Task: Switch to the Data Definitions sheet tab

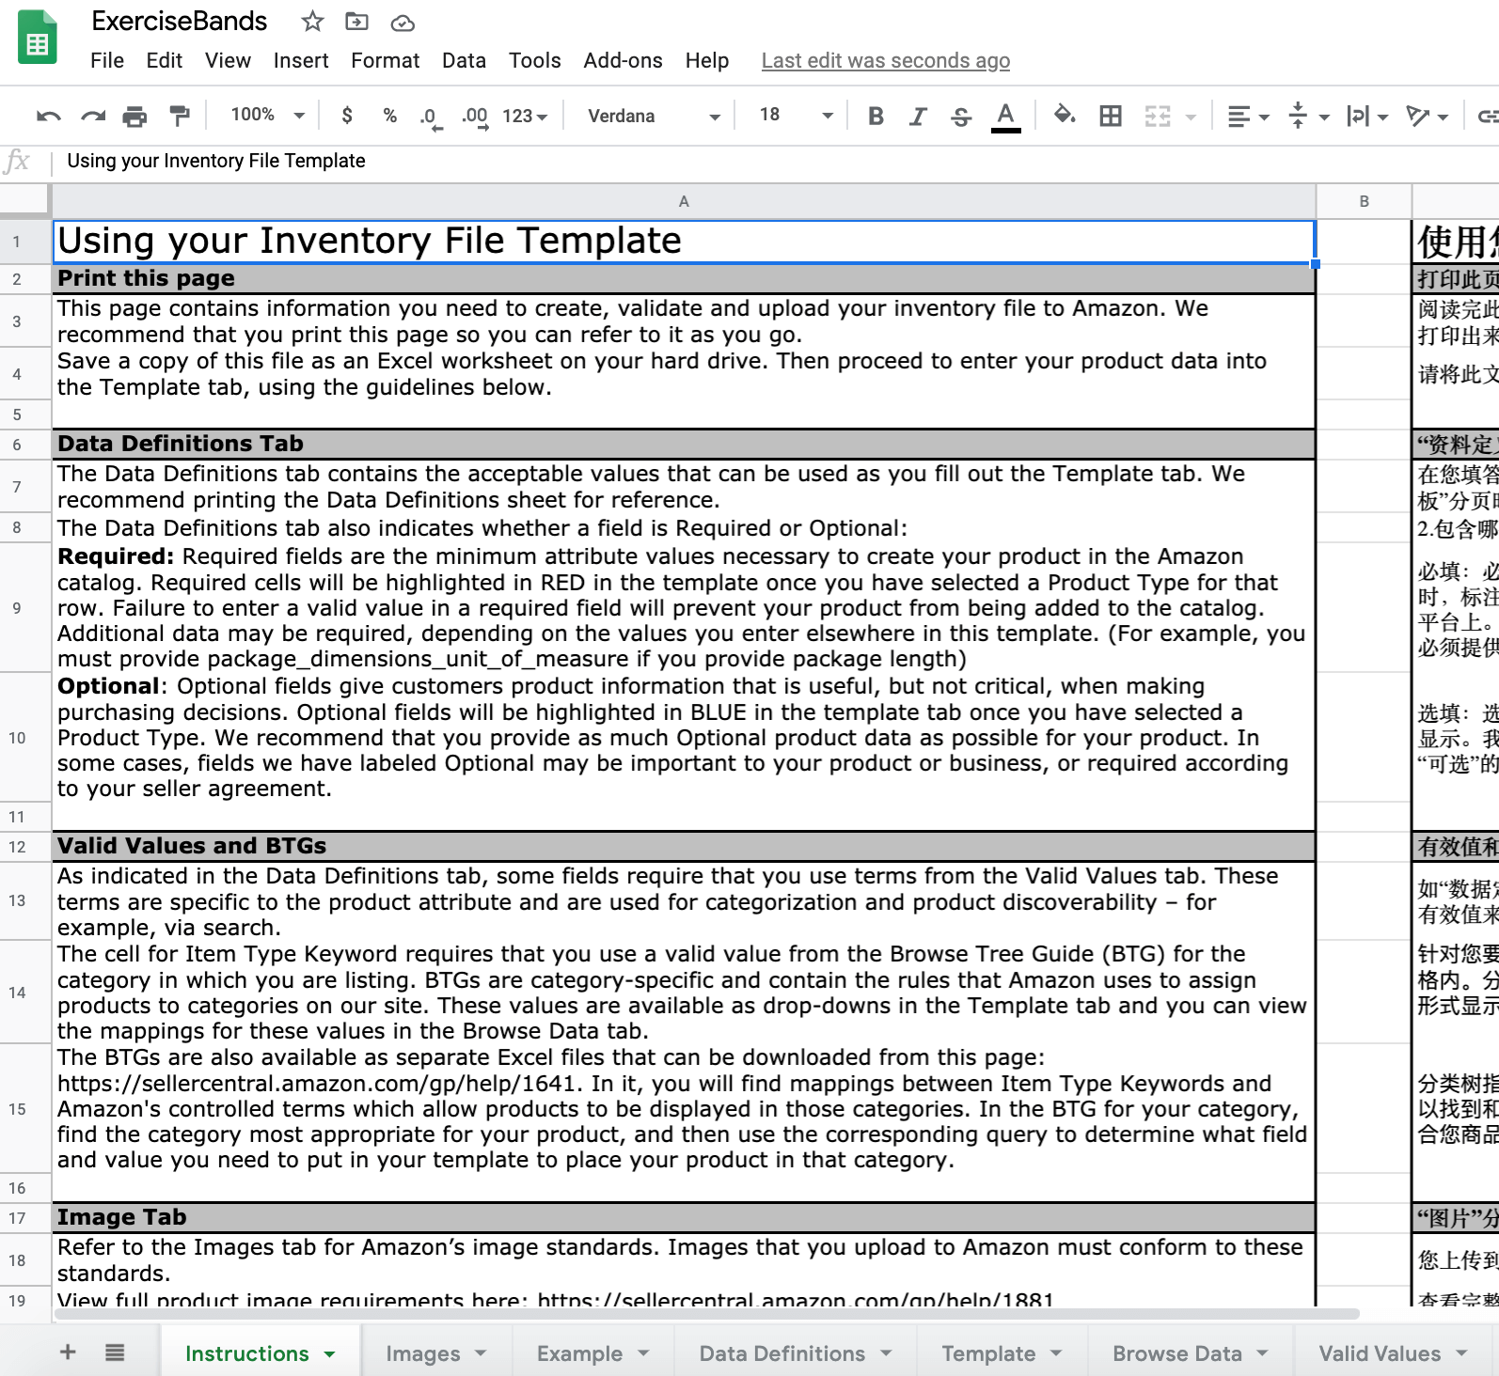Action: (x=781, y=1353)
